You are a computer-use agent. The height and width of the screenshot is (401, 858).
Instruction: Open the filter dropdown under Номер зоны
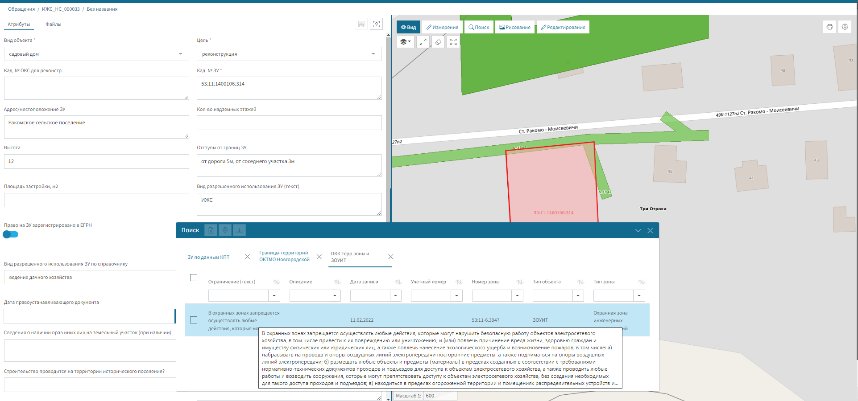pyautogui.click(x=517, y=295)
